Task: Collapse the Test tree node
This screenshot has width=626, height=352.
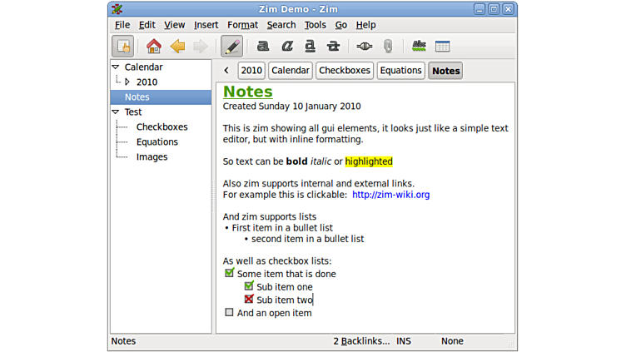Action: pos(117,112)
